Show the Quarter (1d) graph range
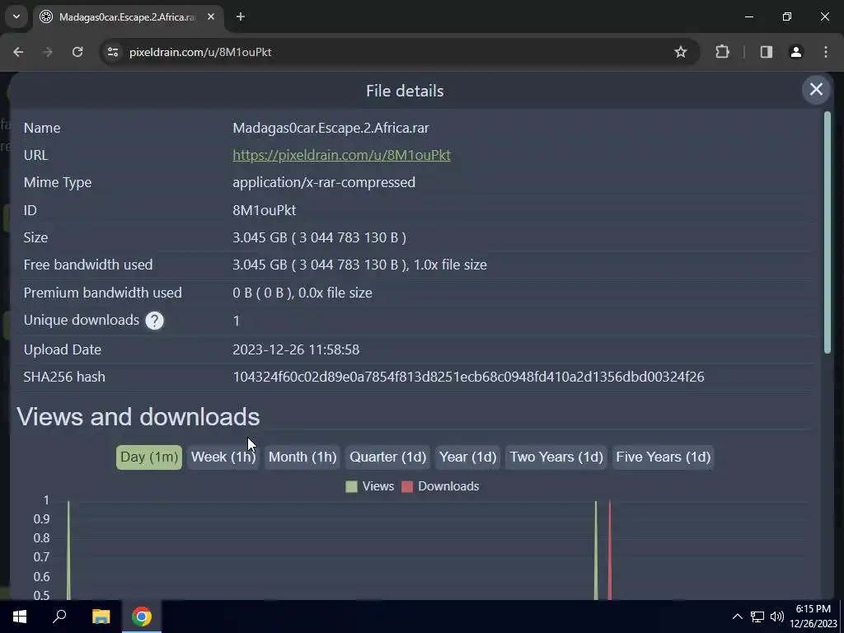844x633 pixels. 387,457
